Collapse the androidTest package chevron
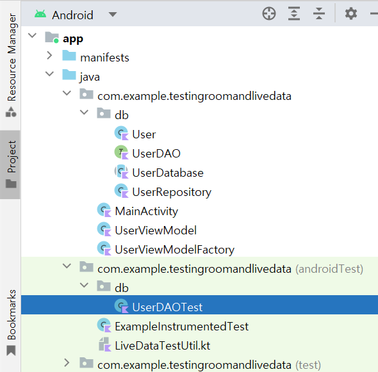 pos(67,266)
